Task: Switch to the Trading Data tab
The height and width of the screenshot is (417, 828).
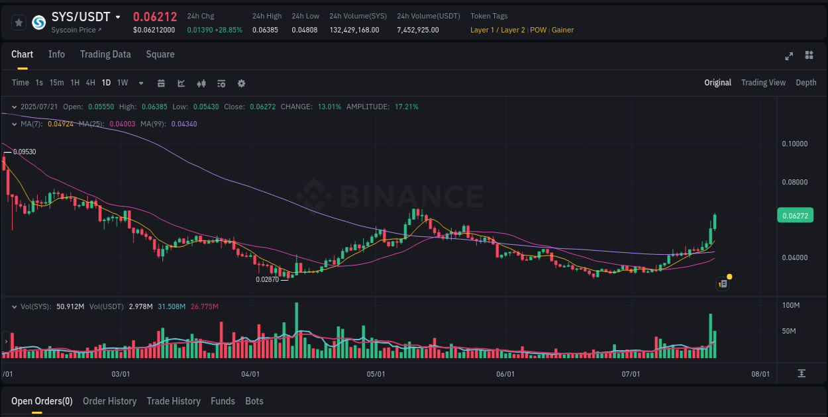Action: coord(105,54)
